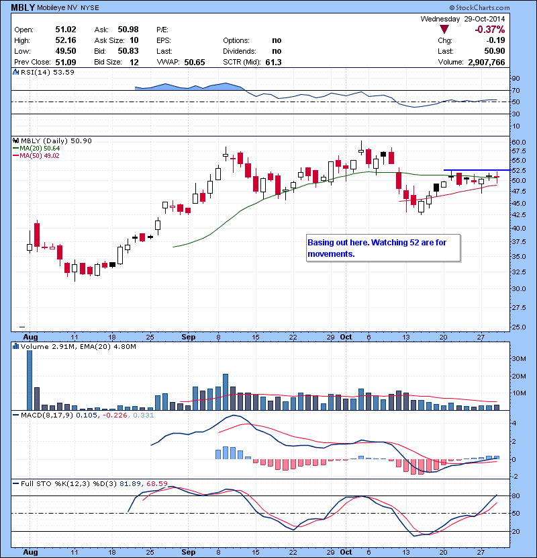Viewport: 537px width, 558px height.
Task: Click the Dividends value 'no'
Action: pos(277,51)
